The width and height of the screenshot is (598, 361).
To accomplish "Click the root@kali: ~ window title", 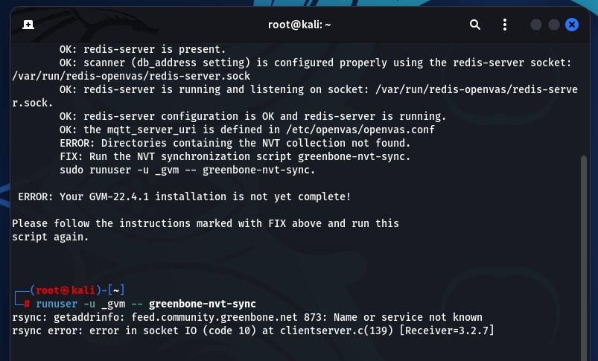I will click(x=299, y=25).
